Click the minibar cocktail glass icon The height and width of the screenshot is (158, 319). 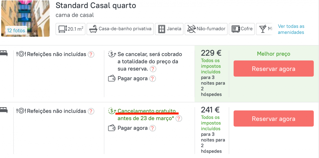[263, 29]
